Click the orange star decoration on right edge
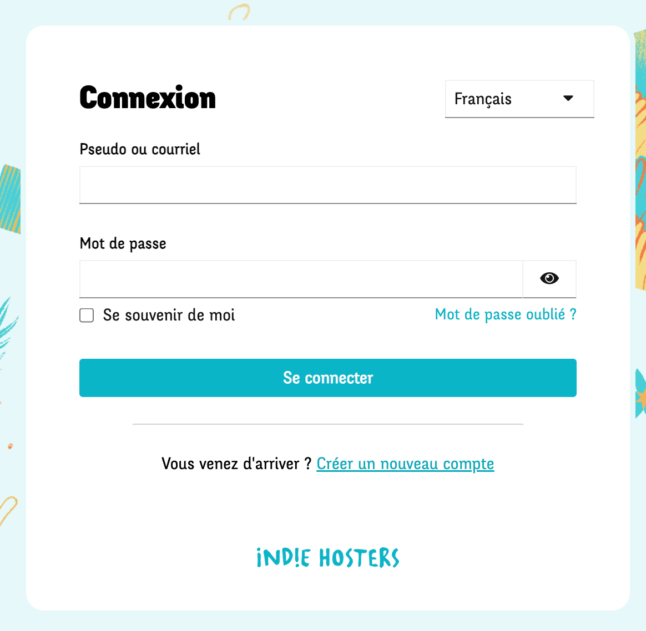 point(642,398)
